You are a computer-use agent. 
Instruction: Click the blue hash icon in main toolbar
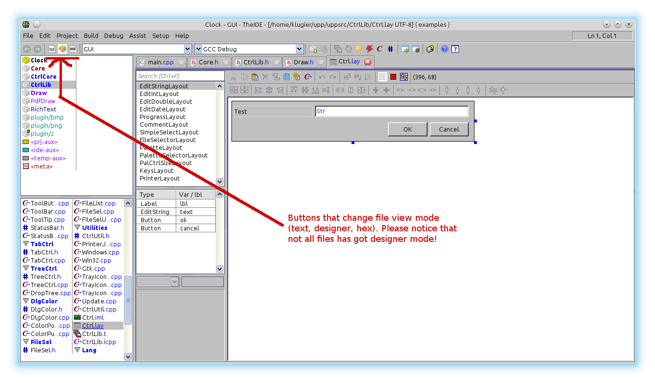pos(390,49)
